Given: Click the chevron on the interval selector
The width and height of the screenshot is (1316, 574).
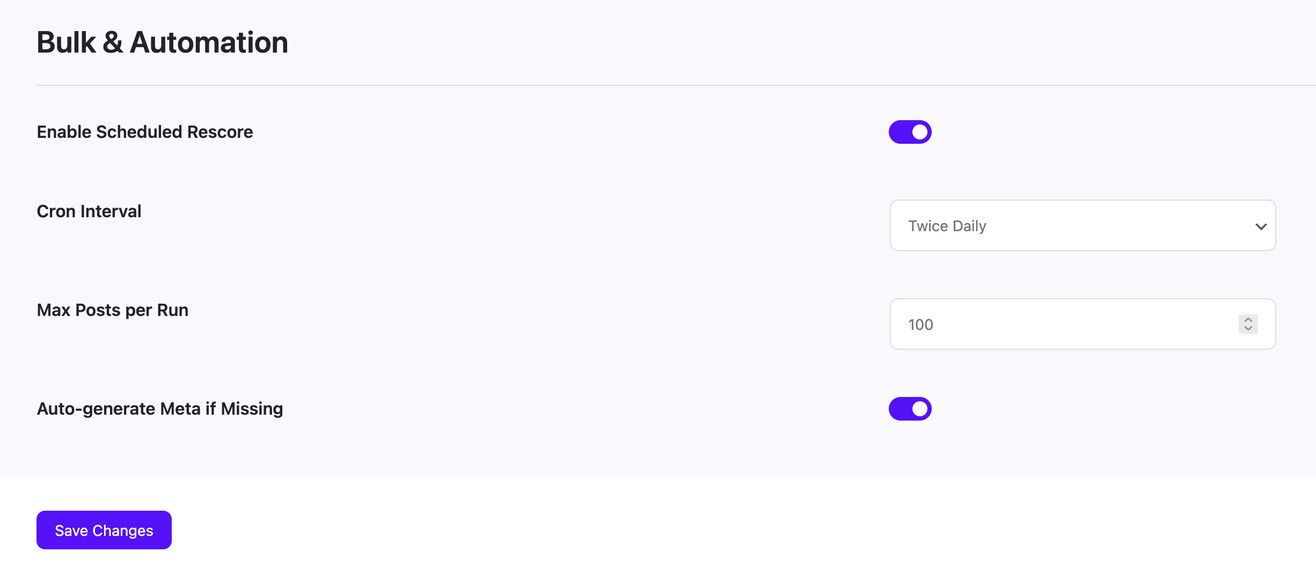Looking at the screenshot, I should tap(1261, 225).
